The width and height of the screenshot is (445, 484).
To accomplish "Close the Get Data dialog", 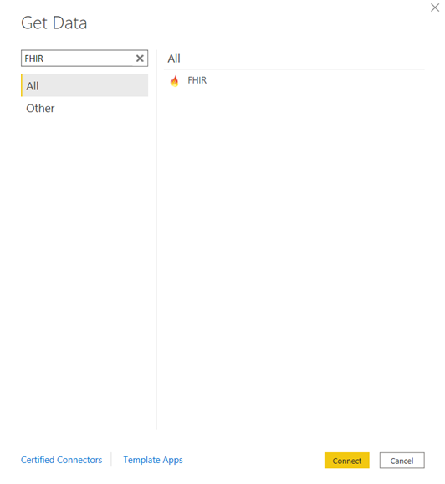I will click(x=435, y=8).
